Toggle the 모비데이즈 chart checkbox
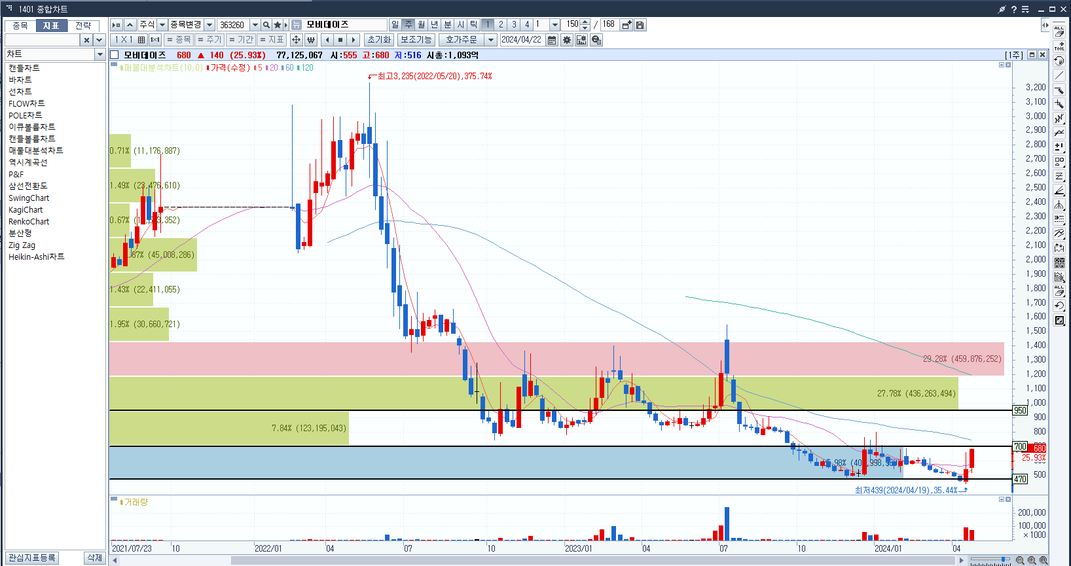The image size is (1071, 566). pos(115,55)
